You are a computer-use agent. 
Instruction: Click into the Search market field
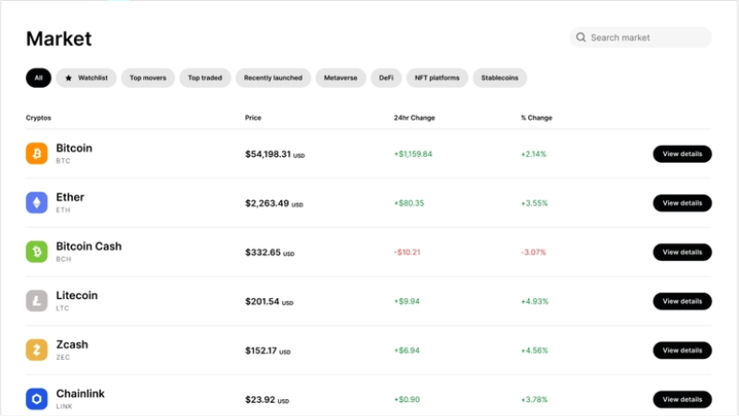(646, 37)
